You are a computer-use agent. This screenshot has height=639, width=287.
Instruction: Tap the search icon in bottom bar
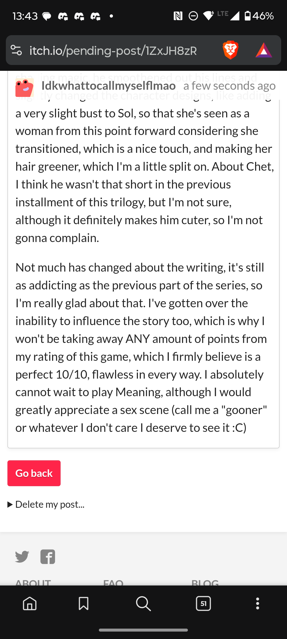coord(143,603)
